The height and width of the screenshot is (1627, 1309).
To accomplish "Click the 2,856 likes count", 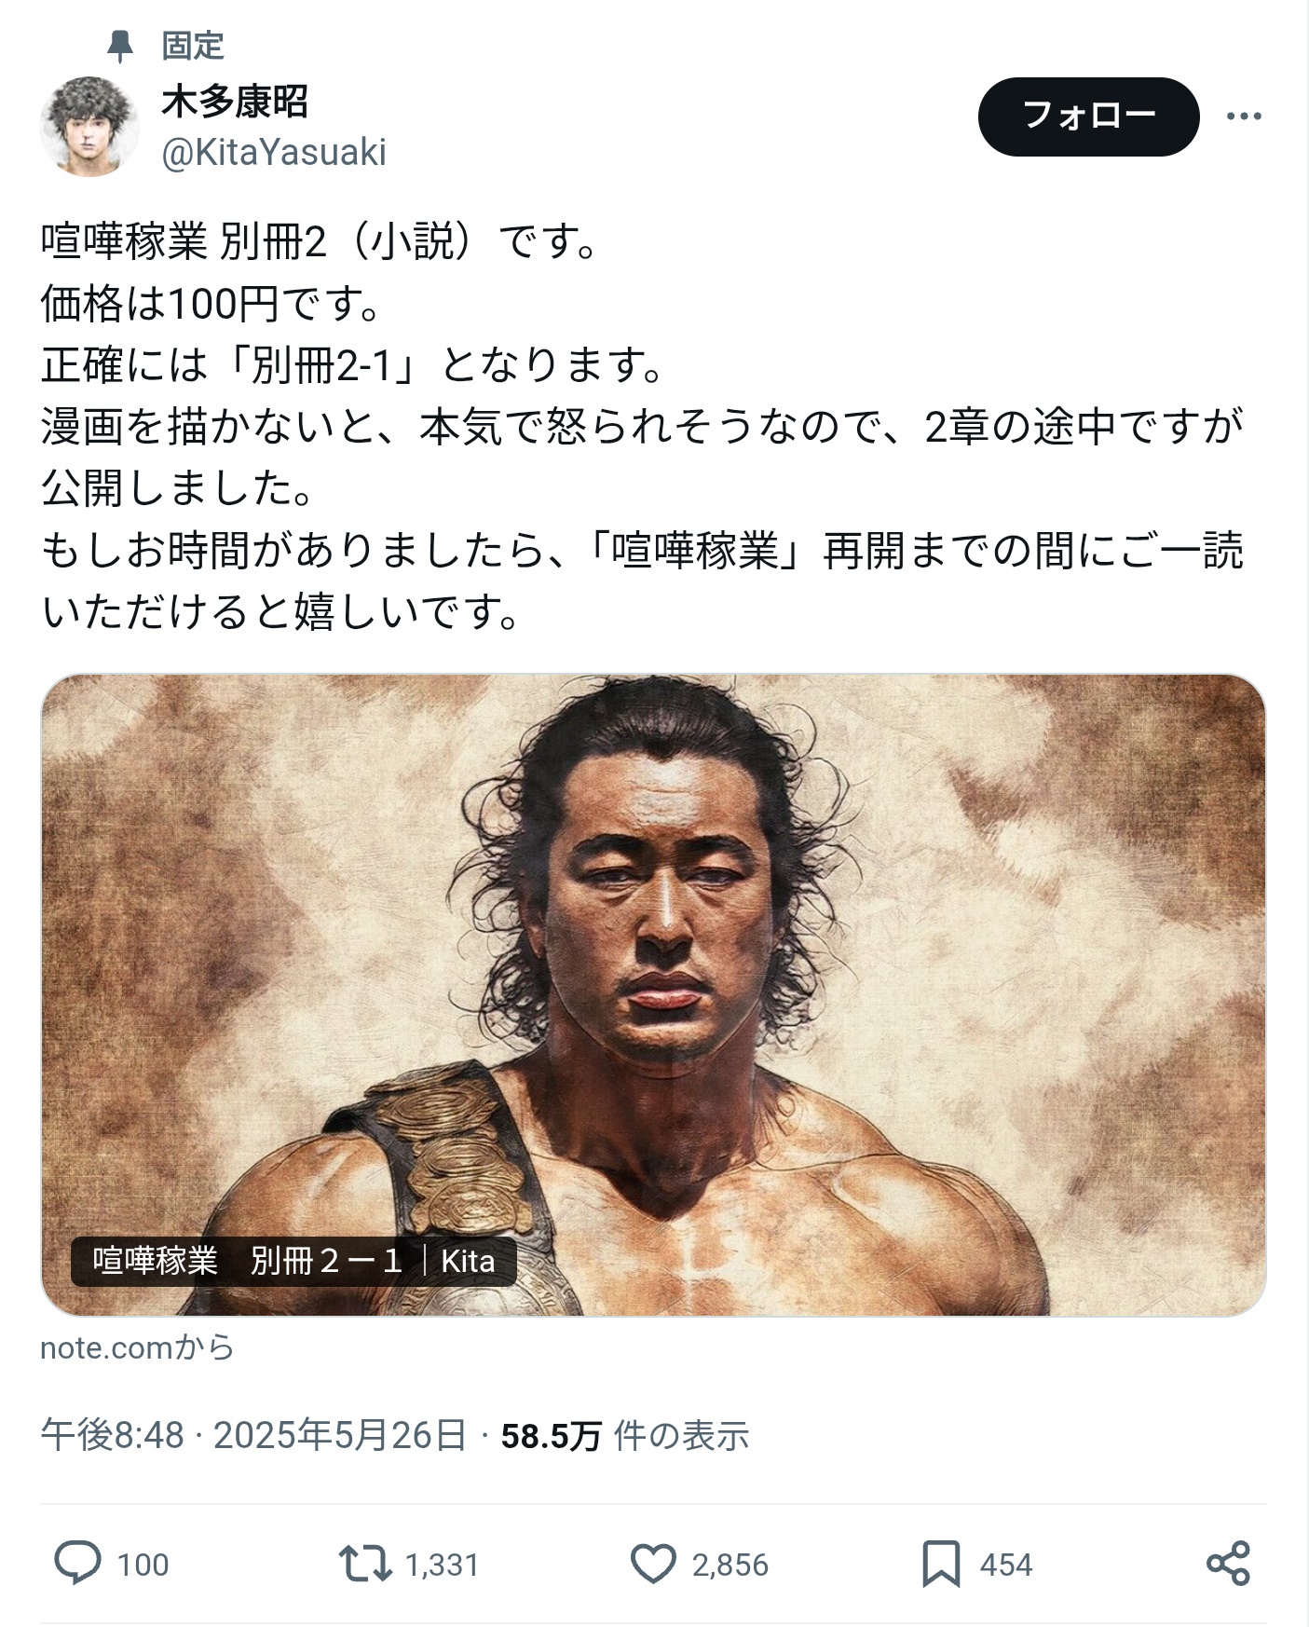I will 730,1565.
